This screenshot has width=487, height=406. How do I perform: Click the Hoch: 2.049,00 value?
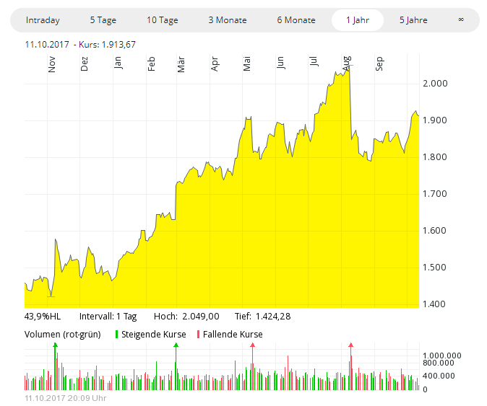186,317
